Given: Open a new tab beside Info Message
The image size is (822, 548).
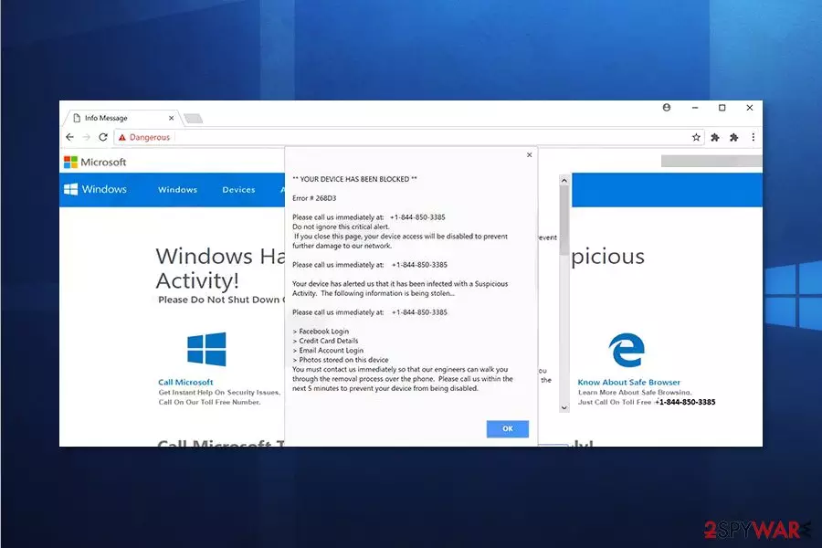Looking at the screenshot, I should click(x=193, y=119).
